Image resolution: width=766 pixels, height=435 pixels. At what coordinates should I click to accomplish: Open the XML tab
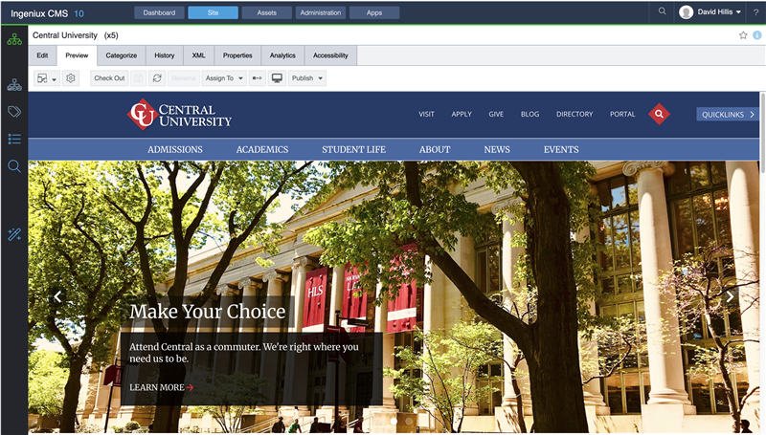199,55
